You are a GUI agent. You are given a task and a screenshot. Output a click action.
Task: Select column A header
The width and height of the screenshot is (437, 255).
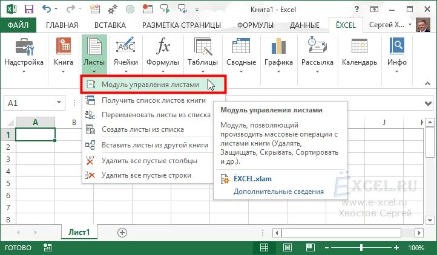35,122
